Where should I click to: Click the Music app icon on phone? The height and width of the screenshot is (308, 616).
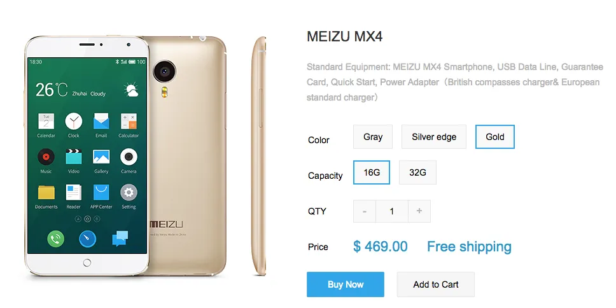46,157
